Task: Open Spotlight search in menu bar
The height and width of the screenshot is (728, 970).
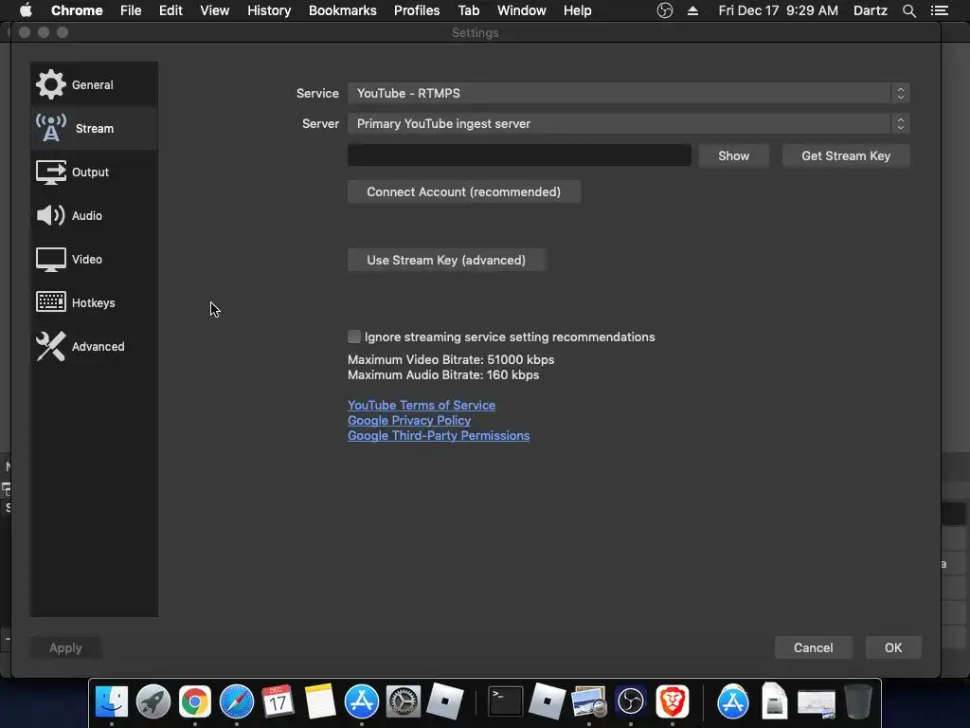Action: coord(908,10)
